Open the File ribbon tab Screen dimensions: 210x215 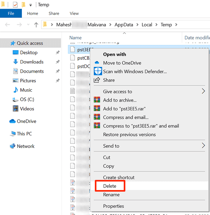[x=11, y=13]
